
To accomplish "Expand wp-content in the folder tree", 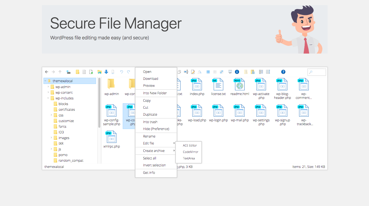I will (x=48, y=92).
